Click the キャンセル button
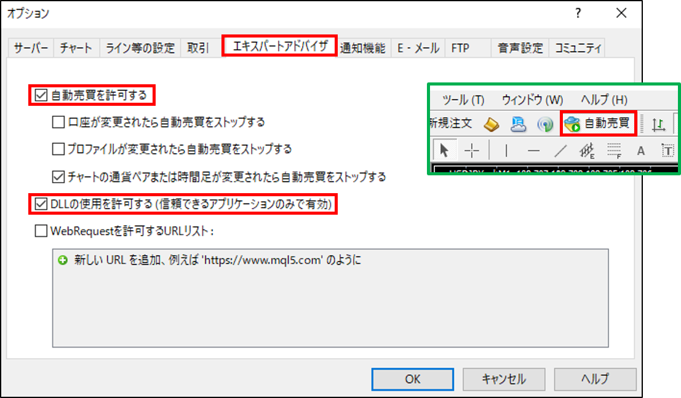Screen dimensions: 681x398 [x=504, y=380]
